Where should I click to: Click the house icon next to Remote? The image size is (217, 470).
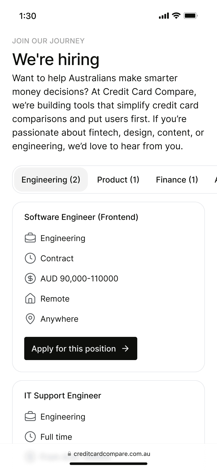pyautogui.click(x=30, y=299)
